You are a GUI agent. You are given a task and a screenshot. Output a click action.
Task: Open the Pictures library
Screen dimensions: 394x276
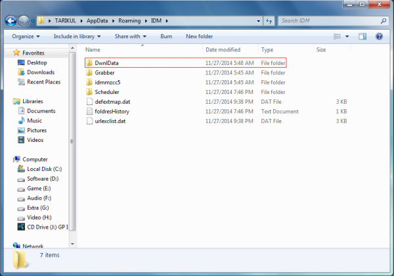(x=37, y=131)
